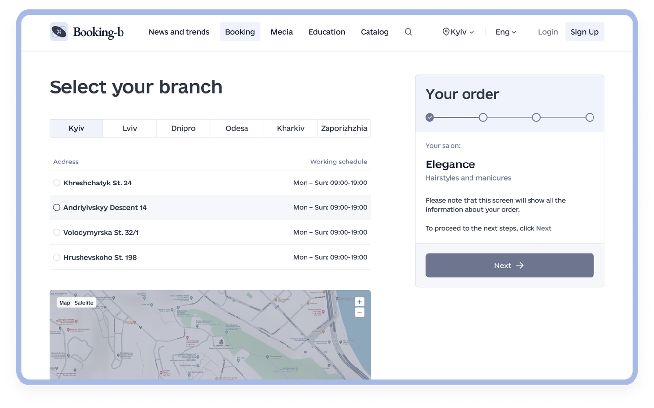Click the Booking-b logo icon

[x=59, y=32]
